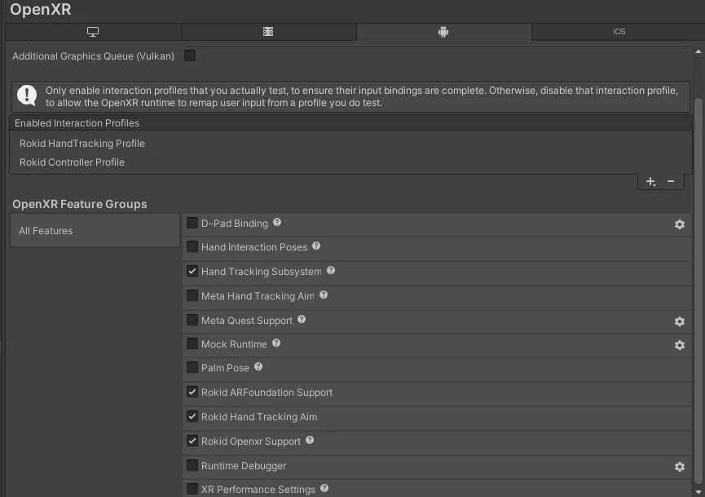
Task: Open D-Pad Binding settings gear
Action: (680, 224)
